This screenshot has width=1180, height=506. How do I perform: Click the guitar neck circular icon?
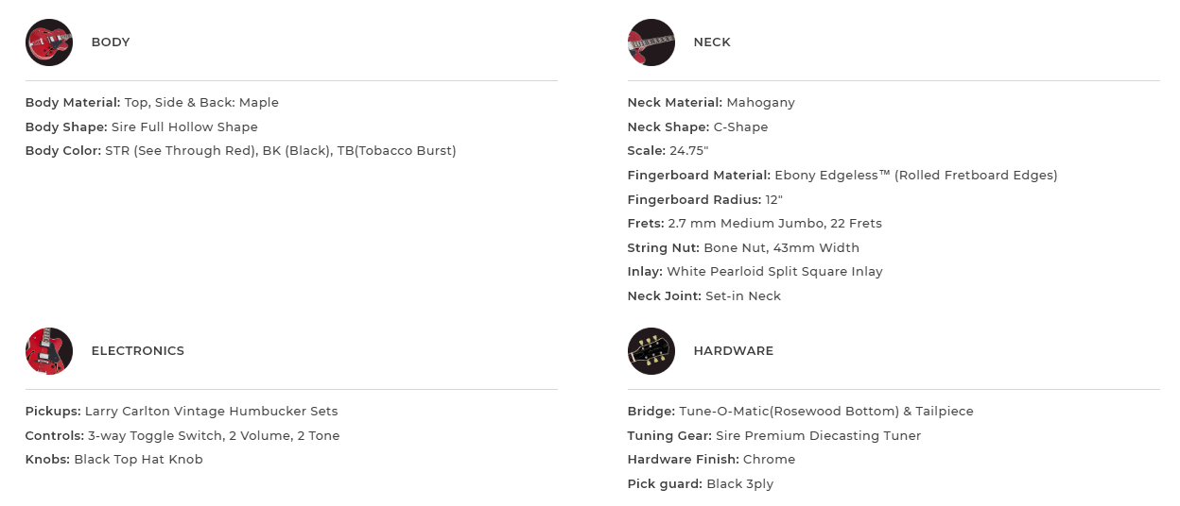(x=651, y=42)
